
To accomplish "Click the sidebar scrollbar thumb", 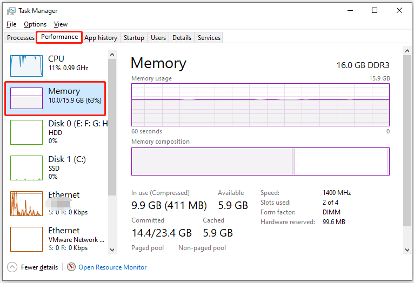I will coord(112,127).
